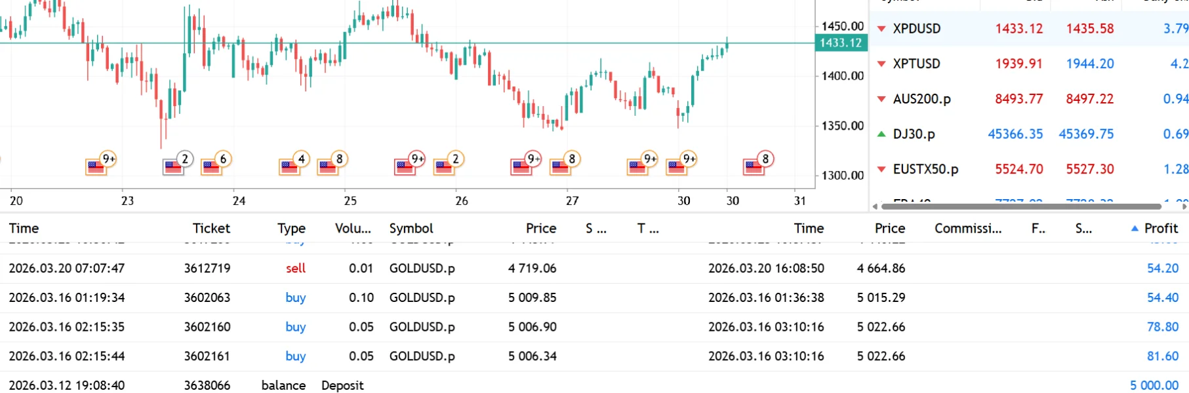Select the Deposit balance row 3638066

(x=207, y=385)
